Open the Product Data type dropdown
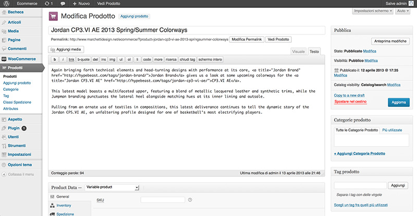This screenshot has height=216, width=417. 112,187
